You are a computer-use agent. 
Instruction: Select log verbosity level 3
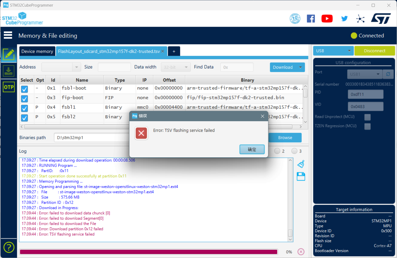point(294,151)
